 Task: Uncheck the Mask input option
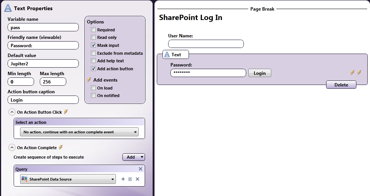point(94,45)
